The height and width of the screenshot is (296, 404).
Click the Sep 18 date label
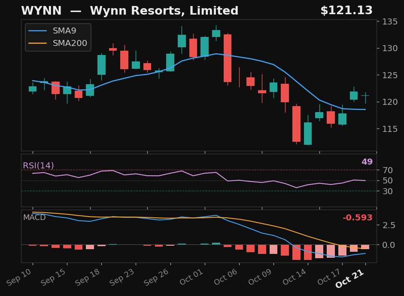(x=88, y=277)
